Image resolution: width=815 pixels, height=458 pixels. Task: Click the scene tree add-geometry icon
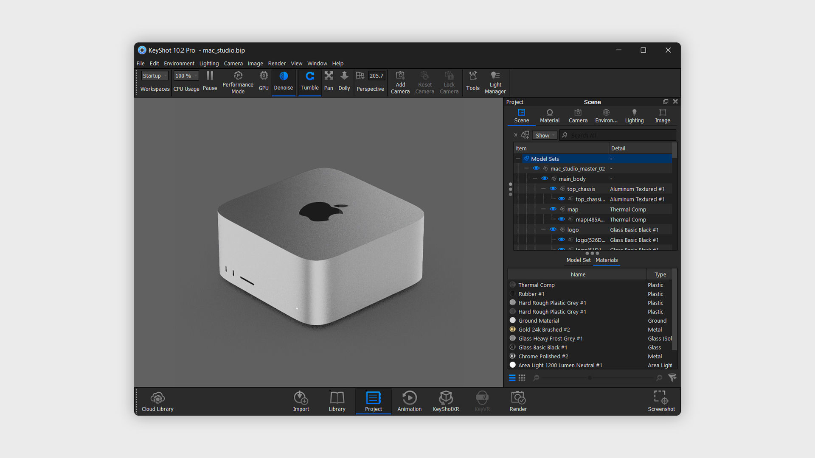pyautogui.click(x=526, y=135)
